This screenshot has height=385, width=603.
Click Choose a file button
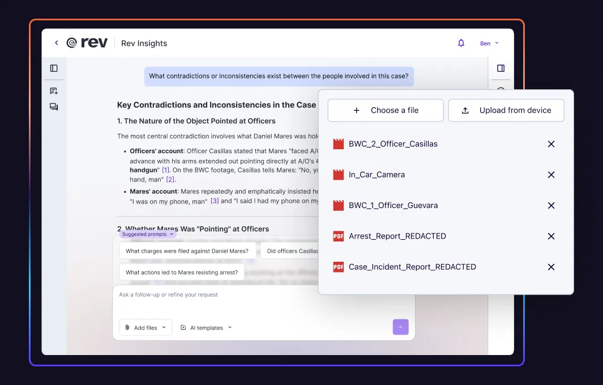[x=386, y=110]
